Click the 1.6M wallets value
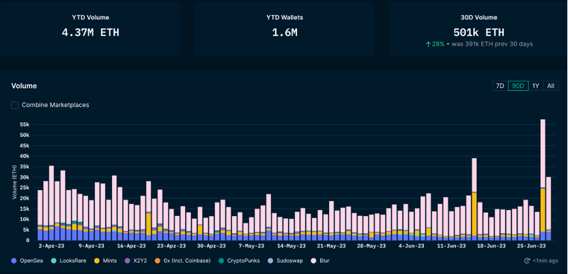568x274 pixels. point(285,33)
